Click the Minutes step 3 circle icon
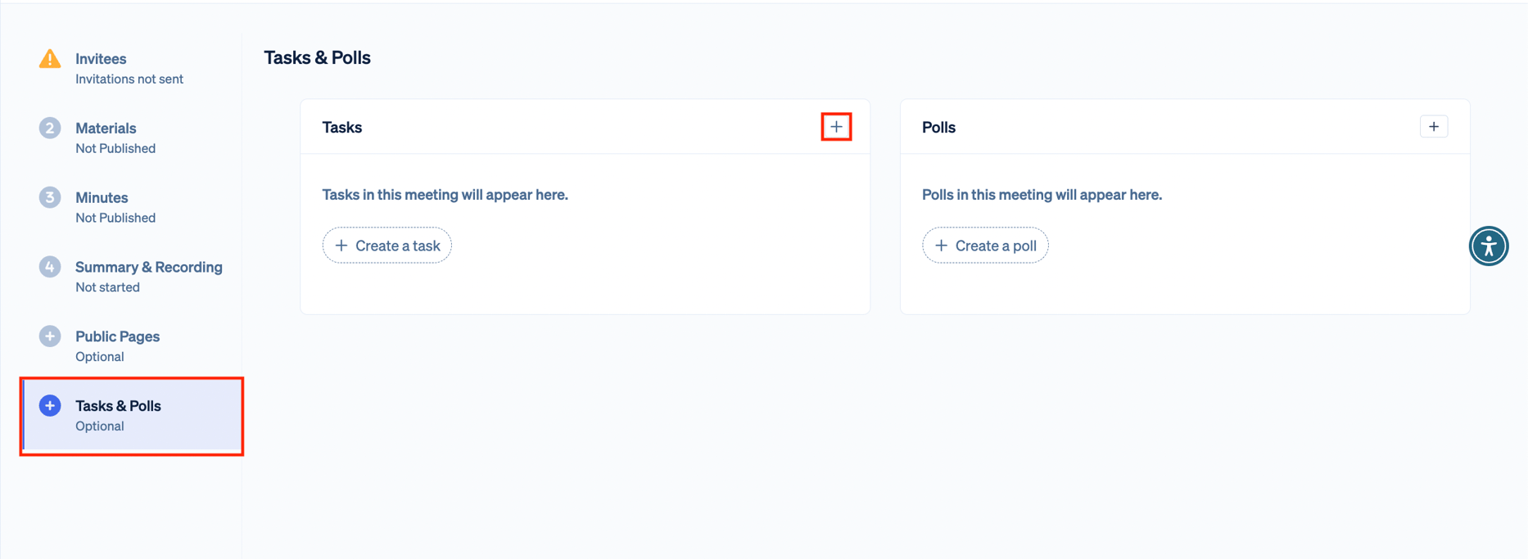The height and width of the screenshot is (559, 1528). tap(50, 198)
